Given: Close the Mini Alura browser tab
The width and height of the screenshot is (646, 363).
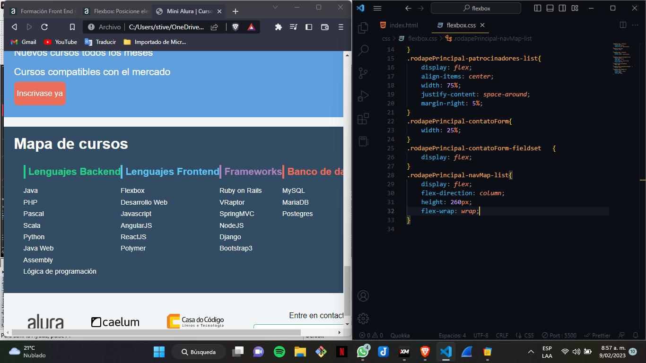Looking at the screenshot, I should (219, 11).
